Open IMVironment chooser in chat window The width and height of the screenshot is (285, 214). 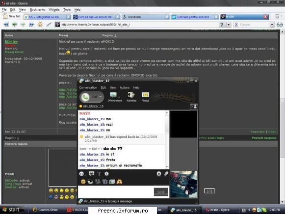[x=114, y=97]
